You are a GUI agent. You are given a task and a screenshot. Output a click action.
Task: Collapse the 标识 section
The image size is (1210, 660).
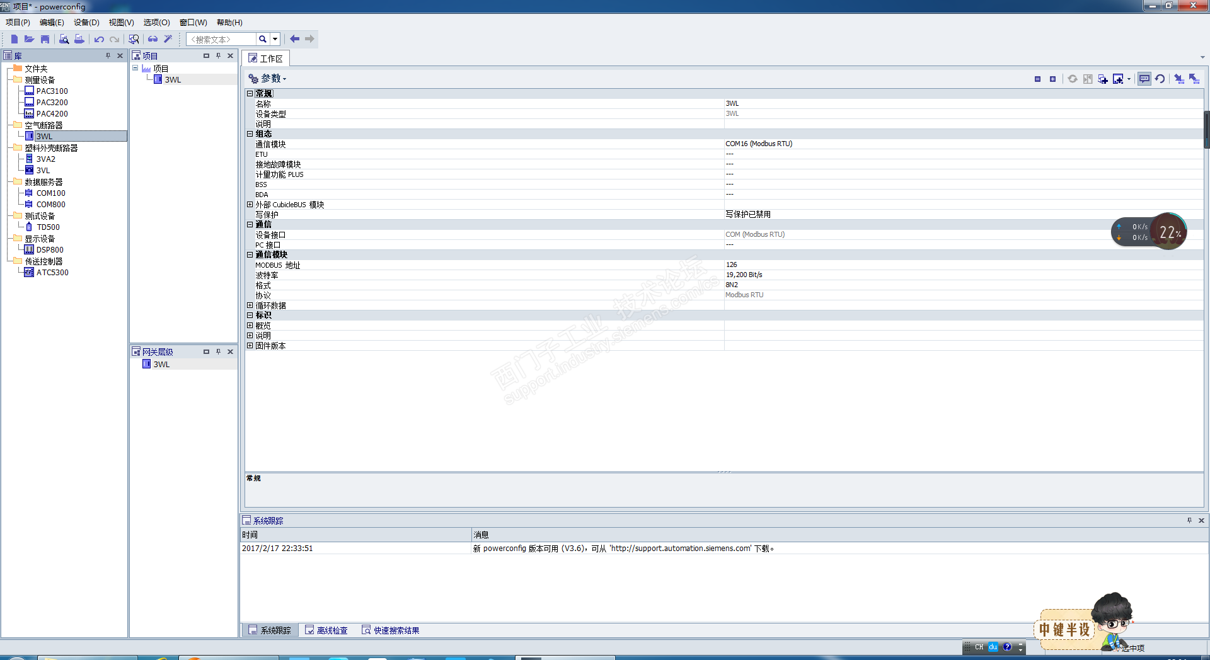[250, 316]
